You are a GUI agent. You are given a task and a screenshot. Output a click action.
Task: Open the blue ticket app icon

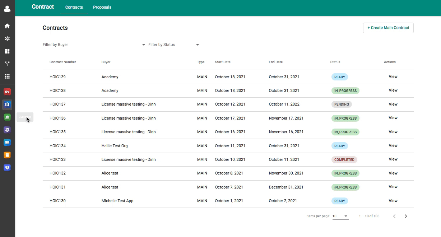7,143
